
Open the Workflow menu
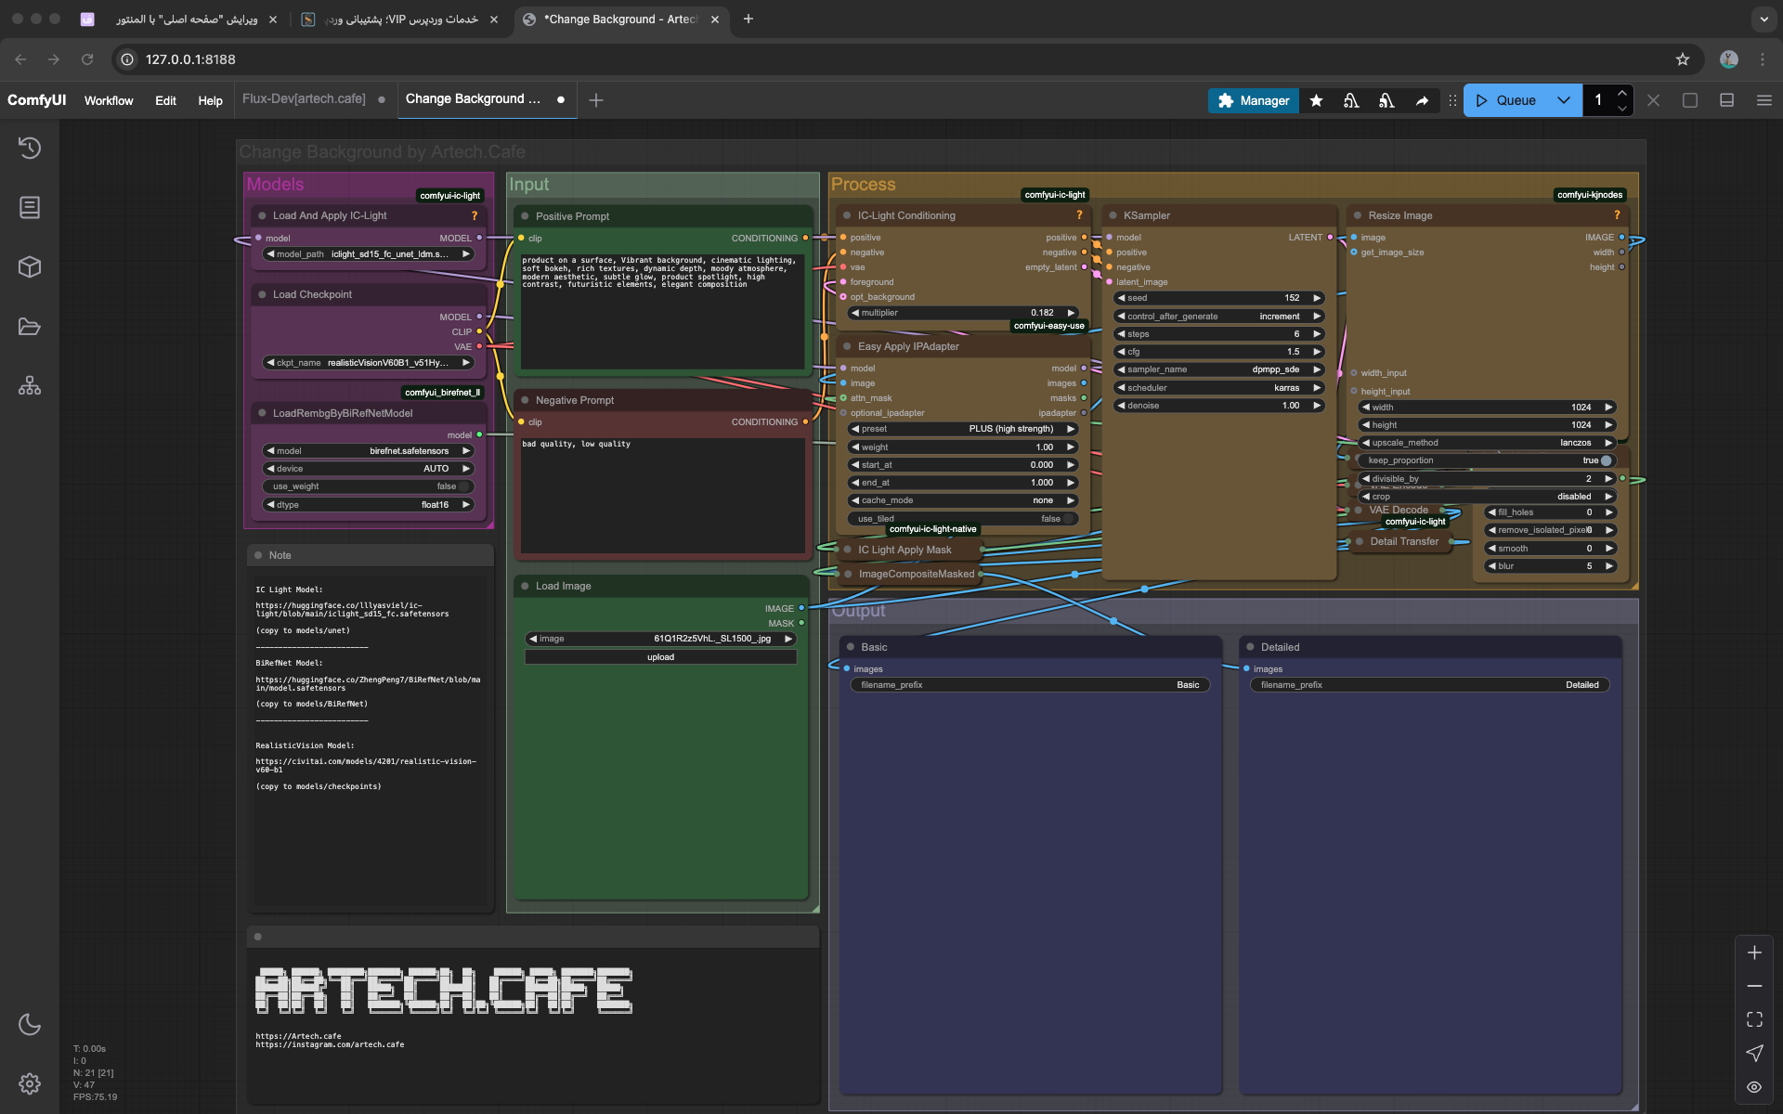109,100
